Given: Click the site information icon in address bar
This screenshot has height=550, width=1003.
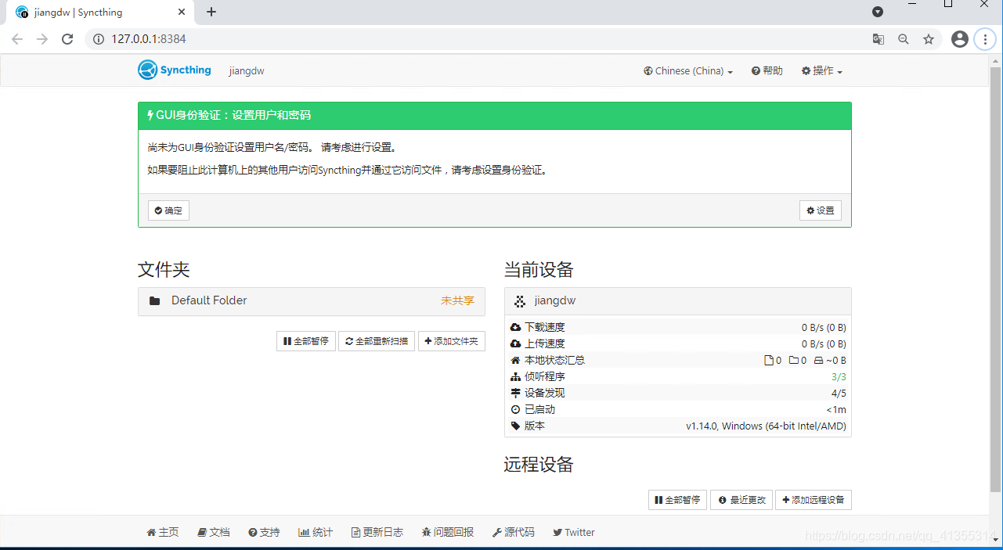Looking at the screenshot, I should 99,39.
